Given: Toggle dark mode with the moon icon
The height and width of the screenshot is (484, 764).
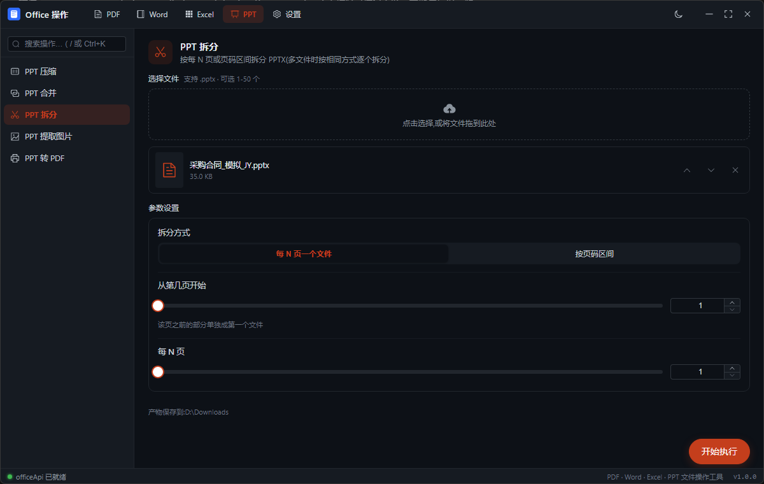Looking at the screenshot, I should [x=679, y=14].
